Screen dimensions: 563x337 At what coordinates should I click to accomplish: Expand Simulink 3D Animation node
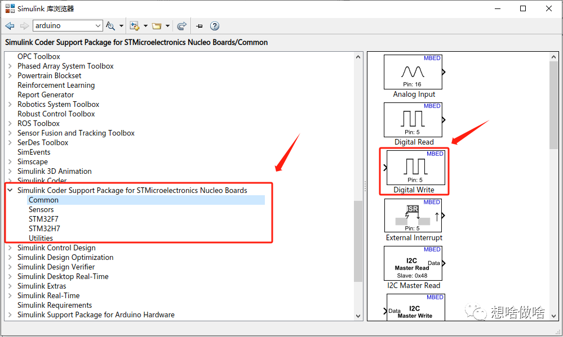10,172
